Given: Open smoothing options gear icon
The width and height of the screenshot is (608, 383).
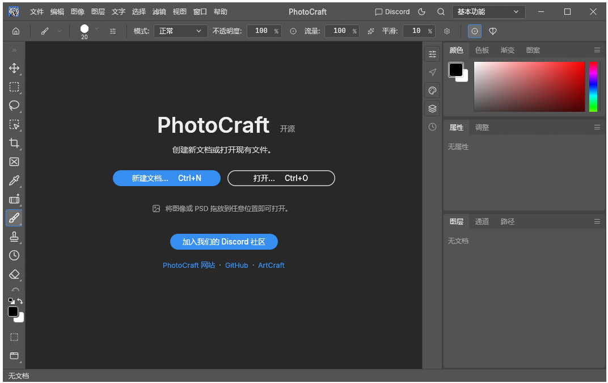Looking at the screenshot, I should [x=447, y=31].
